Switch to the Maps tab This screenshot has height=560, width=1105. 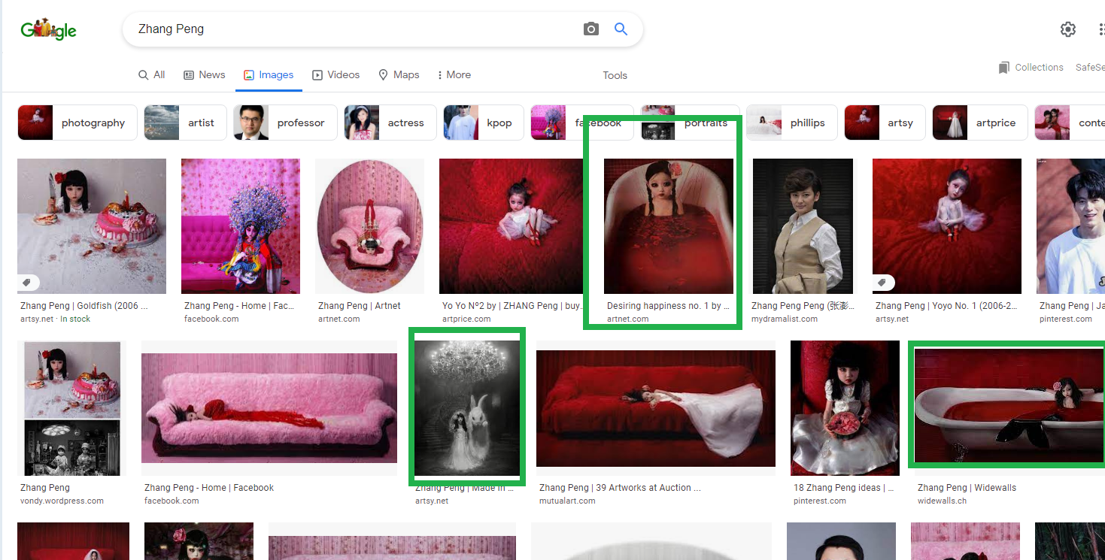(x=399, y=74)
